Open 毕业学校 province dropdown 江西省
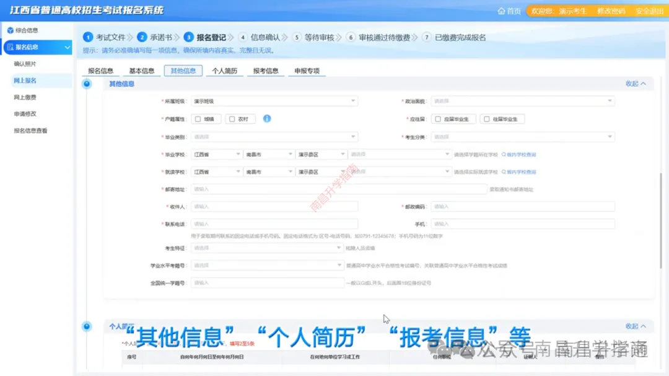669x376 pixels. tap(217, 154)
